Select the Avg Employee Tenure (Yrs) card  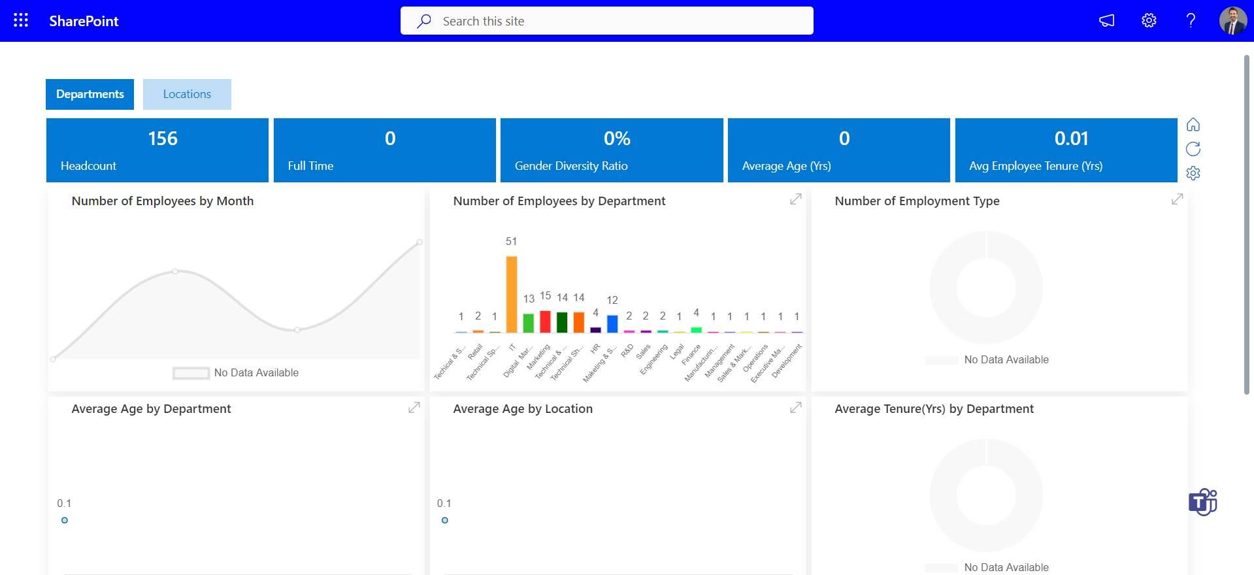[1066, 150]
